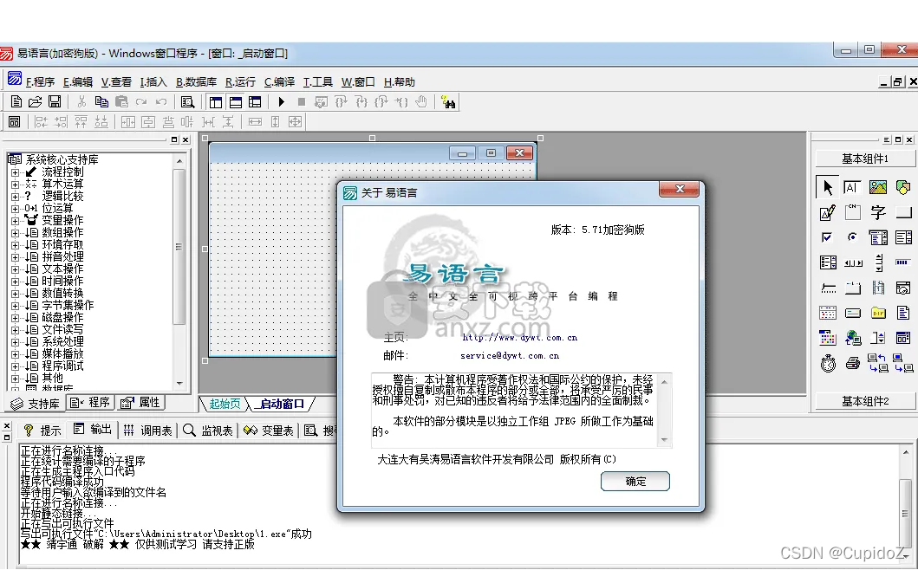Toggle second layout pane icon in toolbar
918x570 pixels.
(x=236, y=102)
